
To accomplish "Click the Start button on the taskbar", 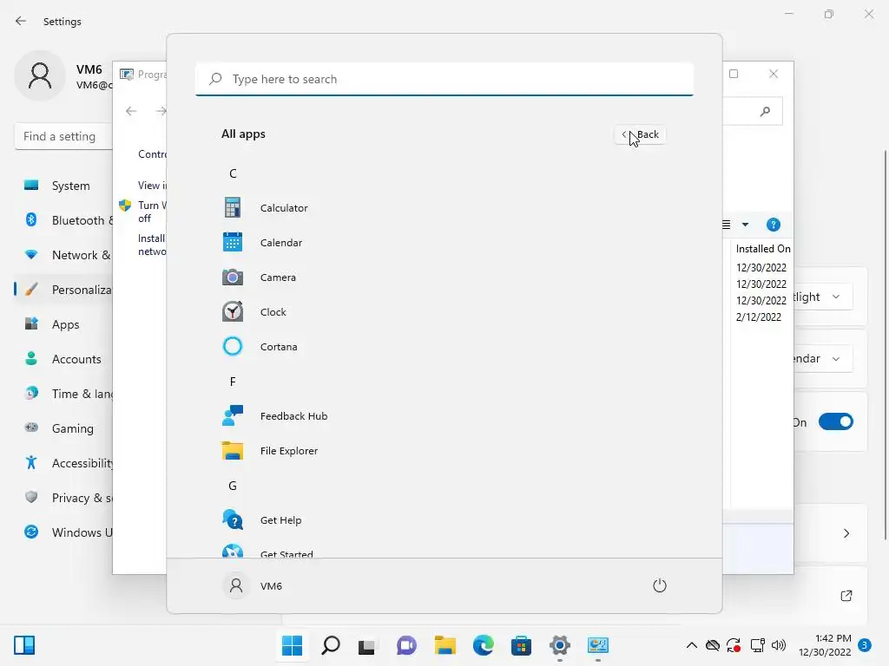I will [292, 645].
